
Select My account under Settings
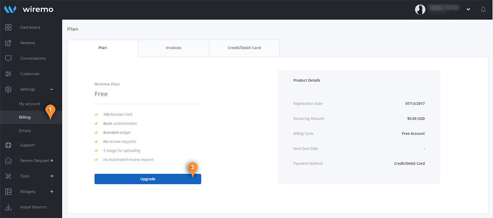point(30,104)
